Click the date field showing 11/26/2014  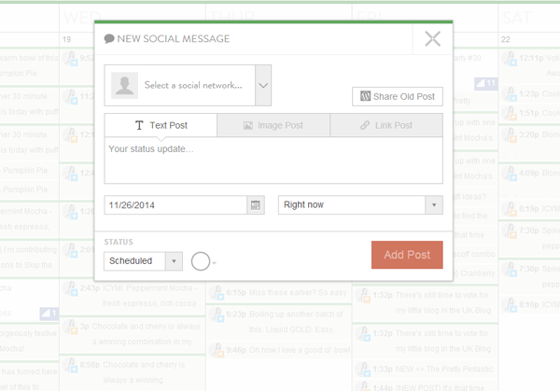175,205
